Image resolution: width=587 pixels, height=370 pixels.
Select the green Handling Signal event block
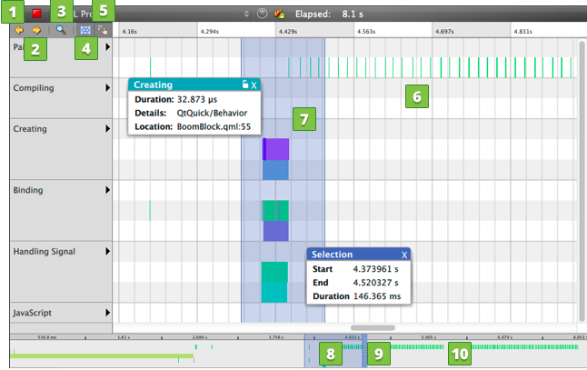coord(274,272)
